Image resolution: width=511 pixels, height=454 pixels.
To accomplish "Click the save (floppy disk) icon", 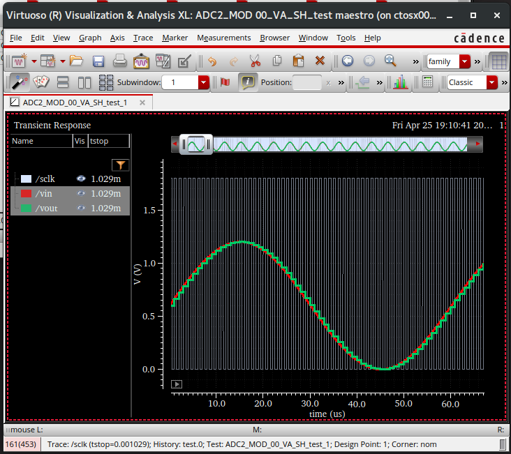I will 98,61.
